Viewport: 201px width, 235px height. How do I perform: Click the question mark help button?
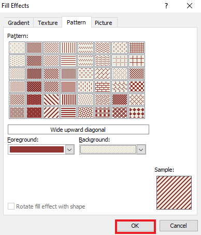(166, 6)
